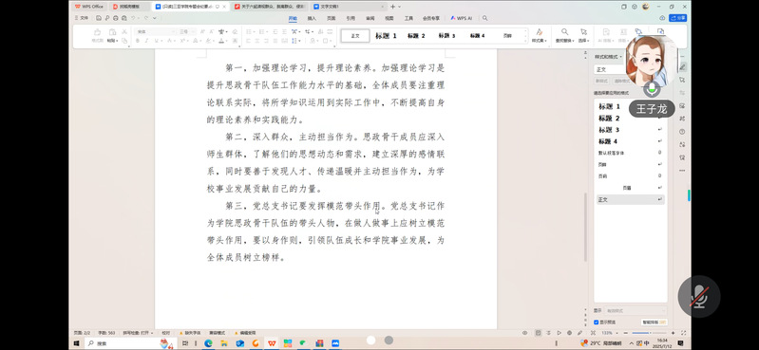
Task: Click the Select cursor tool in ribbon
Action: [x=583, y=35]
